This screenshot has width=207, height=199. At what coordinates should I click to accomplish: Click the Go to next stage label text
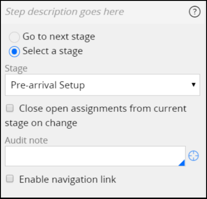pyautogui.click(x=59, y=37)
